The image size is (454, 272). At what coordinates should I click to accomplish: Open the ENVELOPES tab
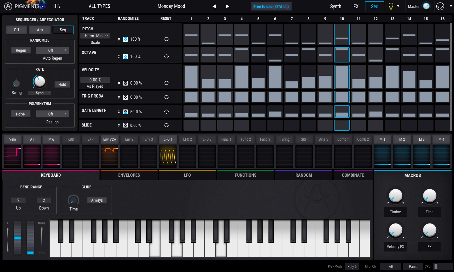point(129,175)
